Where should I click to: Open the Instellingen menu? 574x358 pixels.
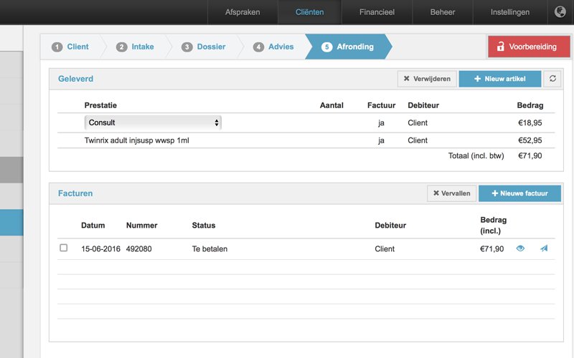point(510,12)
